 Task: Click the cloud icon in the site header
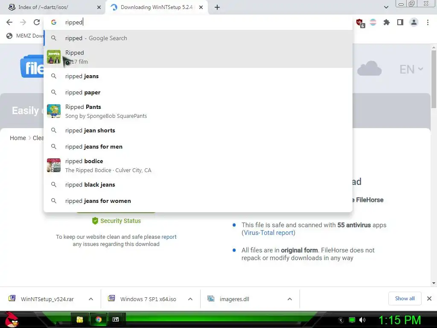click(369, 69)
